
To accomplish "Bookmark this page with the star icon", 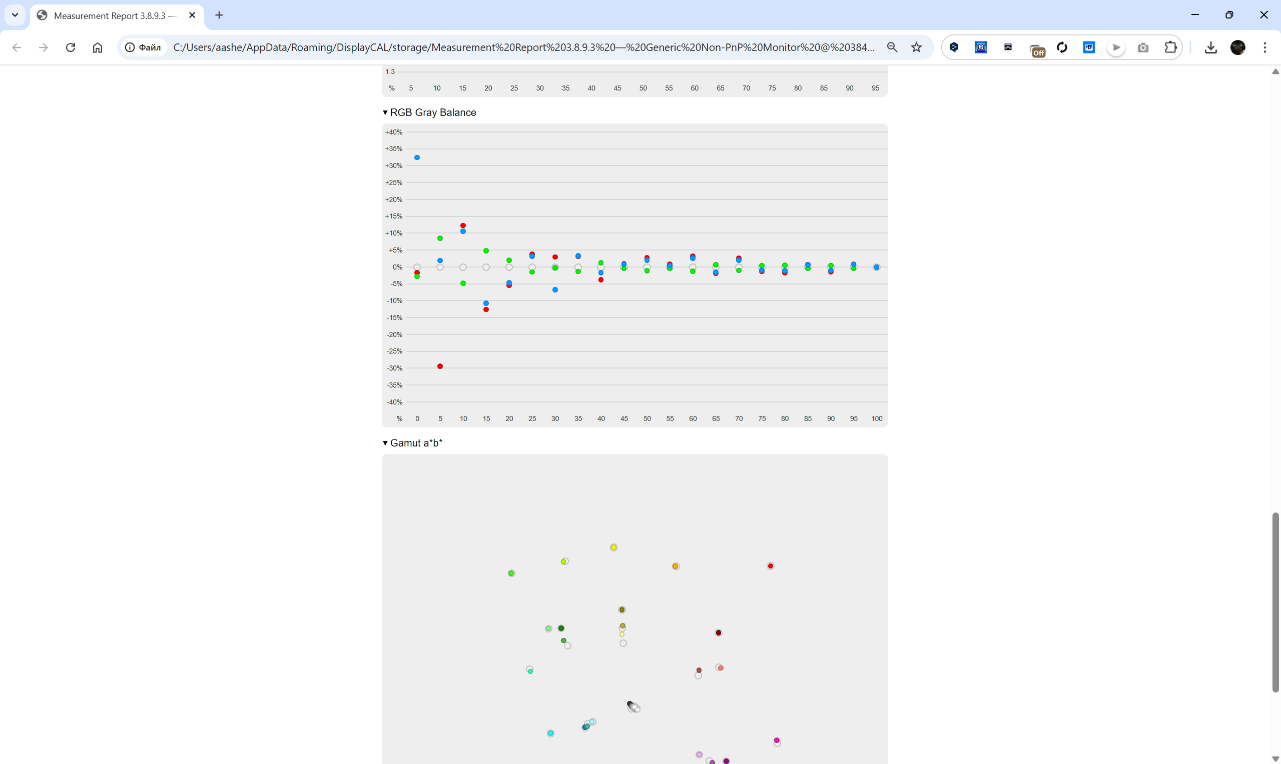I will 916,47.
